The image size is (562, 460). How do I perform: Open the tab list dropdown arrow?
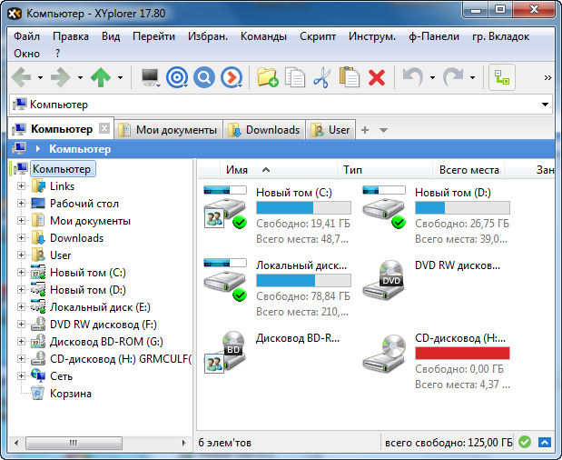383,130
